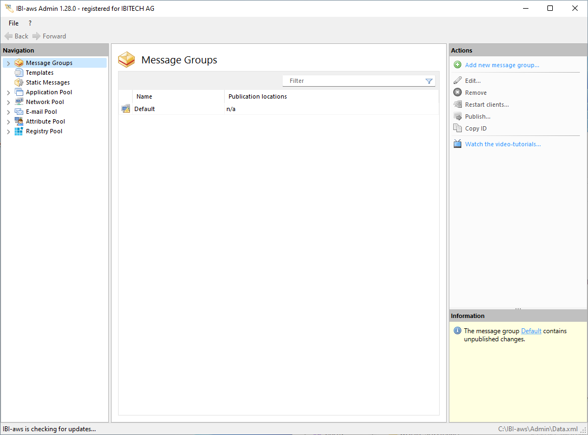Click the filter funnel icon

coord(429,81)
